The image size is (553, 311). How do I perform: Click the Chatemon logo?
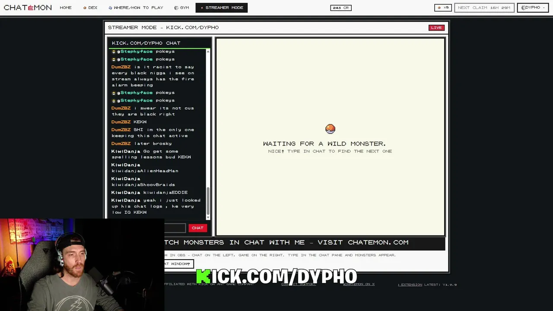28,7
